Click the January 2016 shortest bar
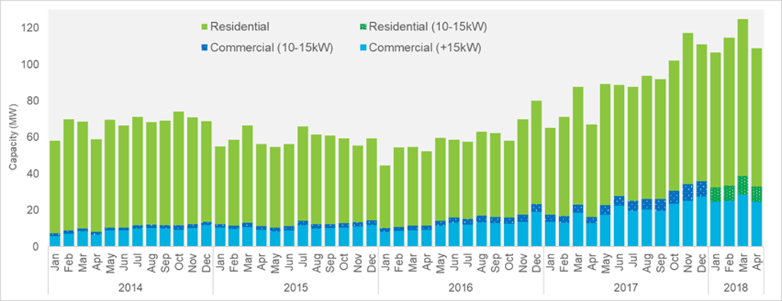The image size is (782, 301). [x=385, y=206]
